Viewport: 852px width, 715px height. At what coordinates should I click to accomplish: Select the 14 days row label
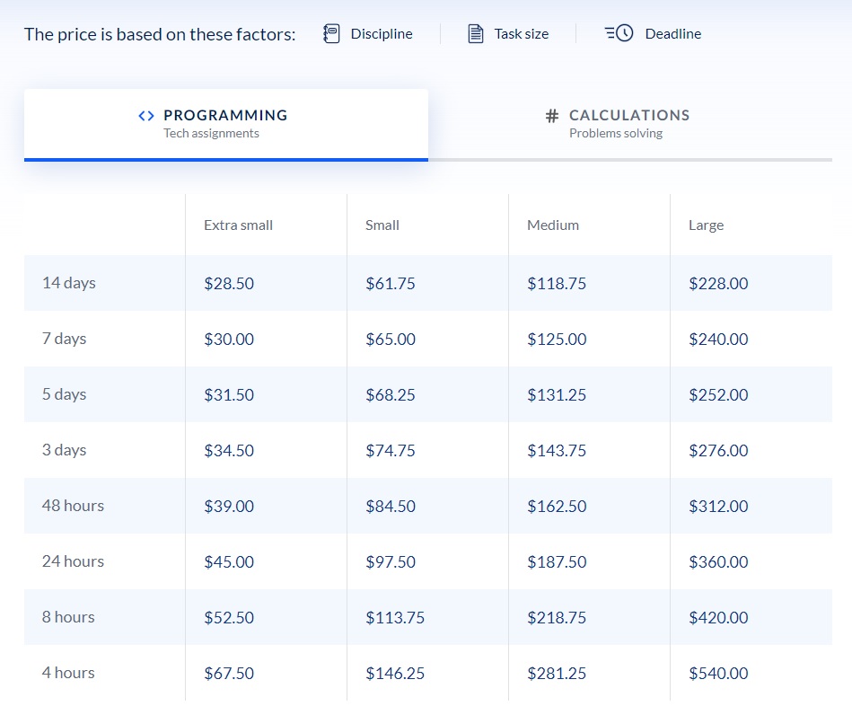point(69,283)
